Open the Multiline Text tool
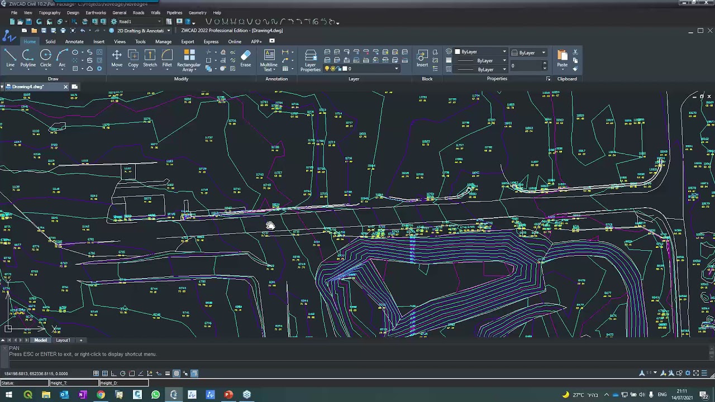Screen dimensions: 715x402 point(269,60)
